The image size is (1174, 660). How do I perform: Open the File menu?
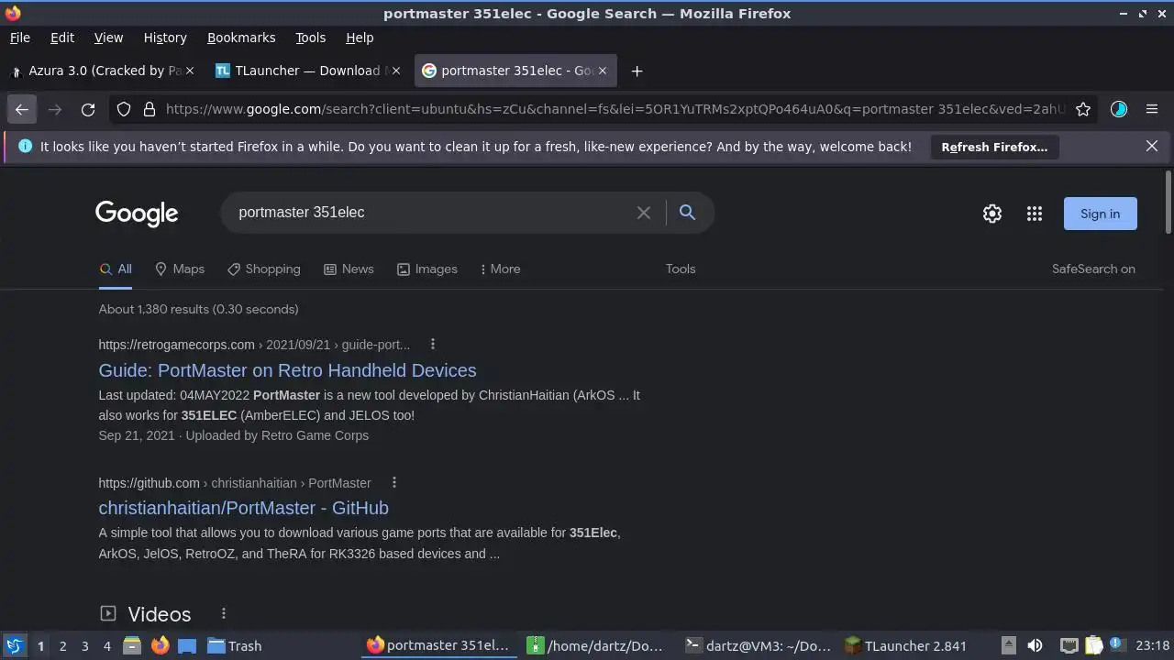[x=20, y=38]
